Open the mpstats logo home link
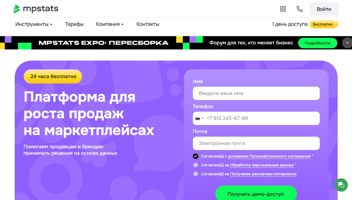This screenshot has height=200, width=352. point(36,9)
